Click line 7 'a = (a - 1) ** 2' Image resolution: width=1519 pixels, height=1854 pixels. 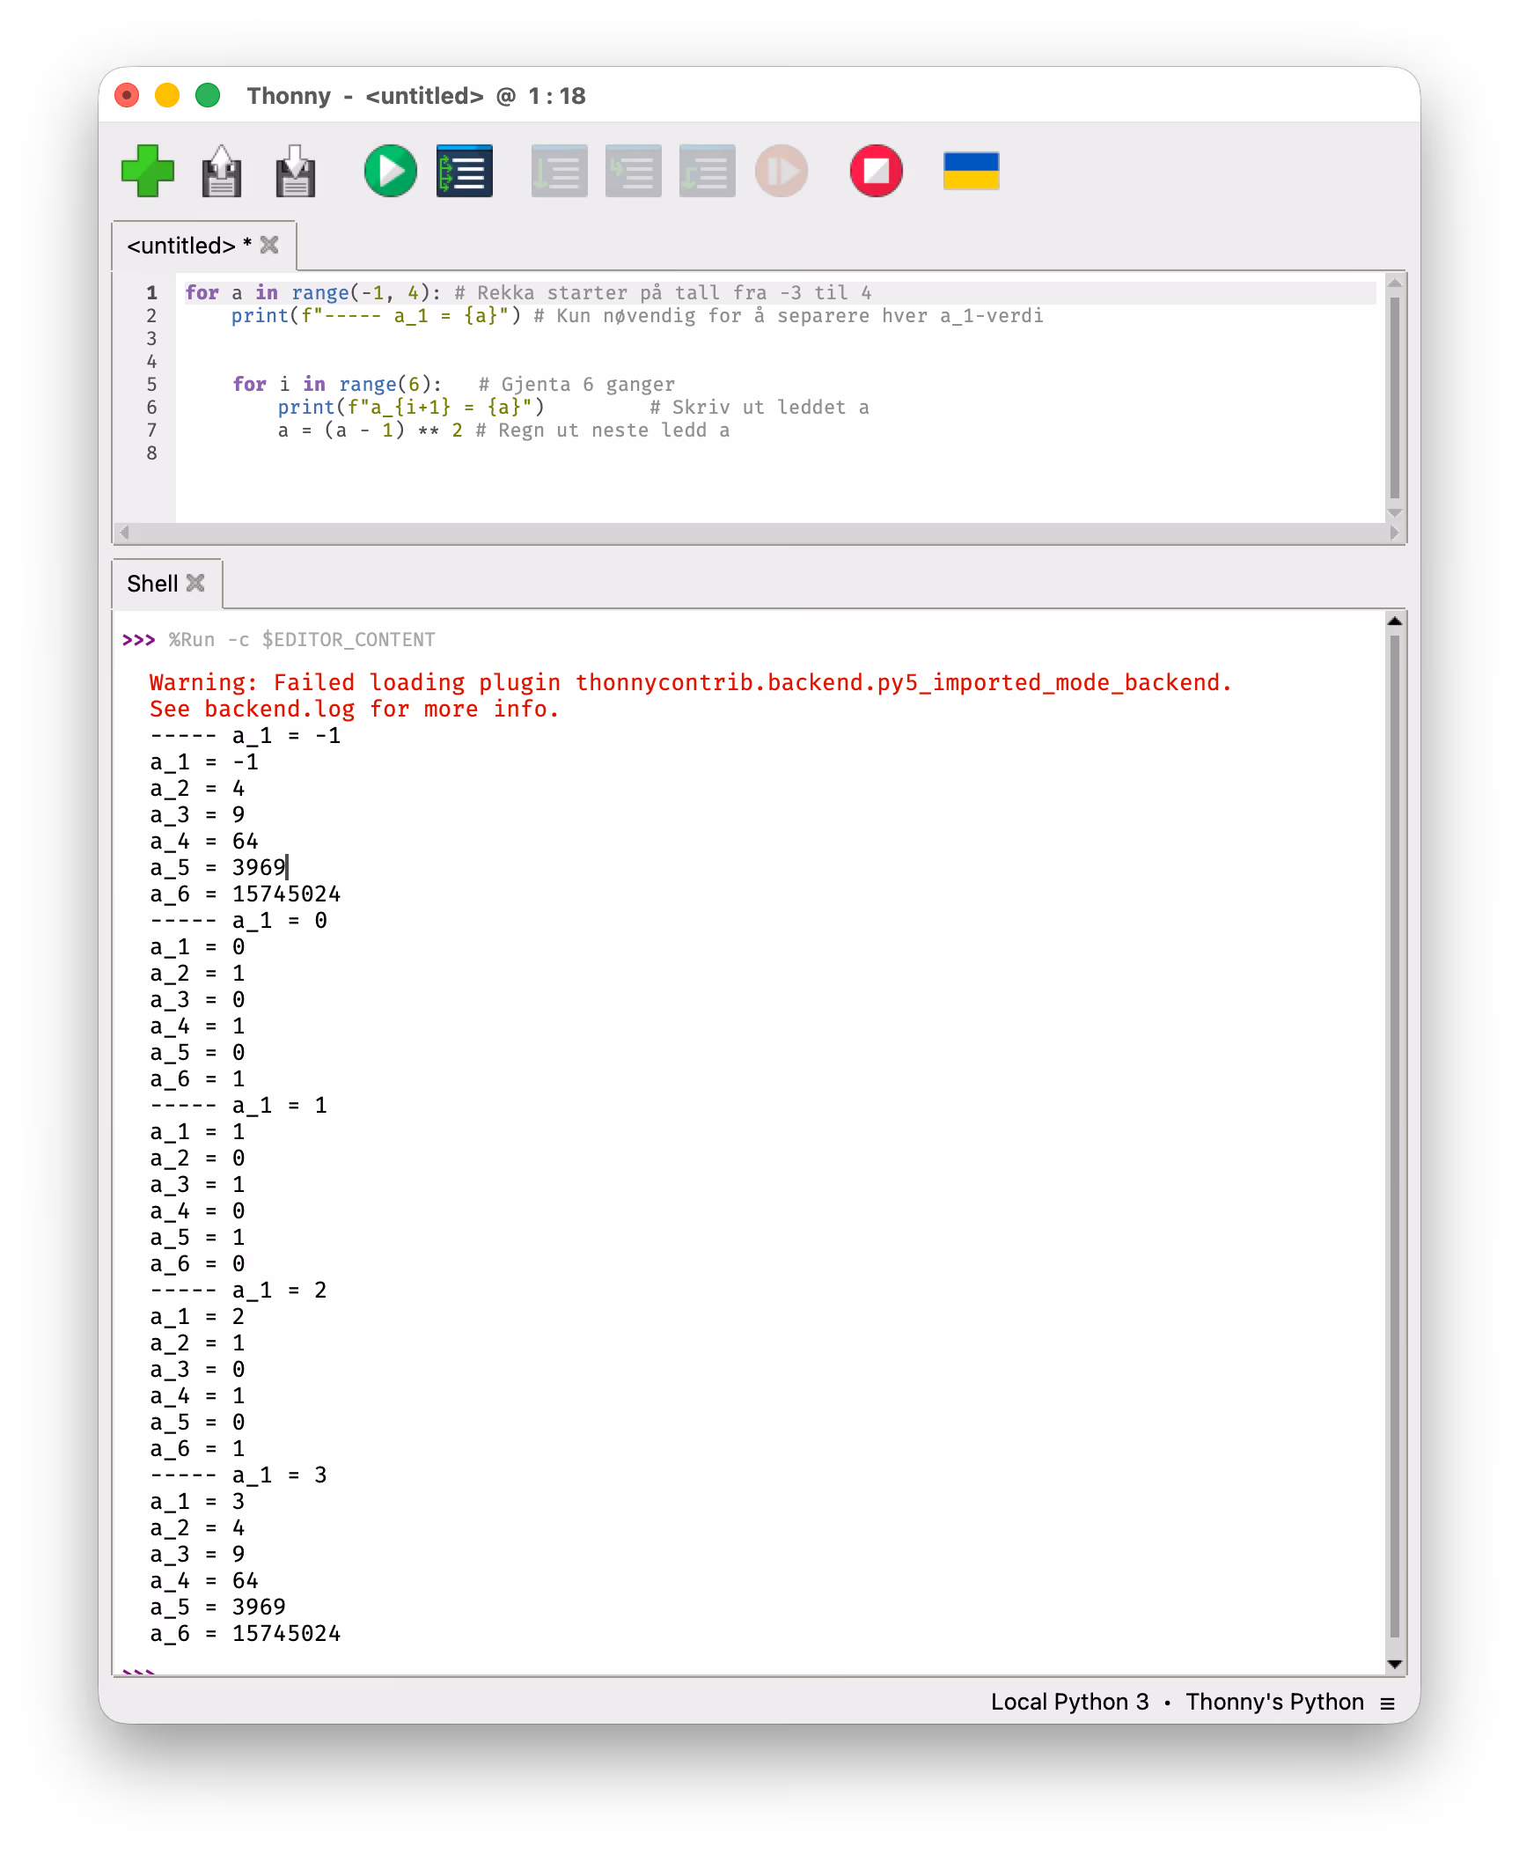coord(370,430)
